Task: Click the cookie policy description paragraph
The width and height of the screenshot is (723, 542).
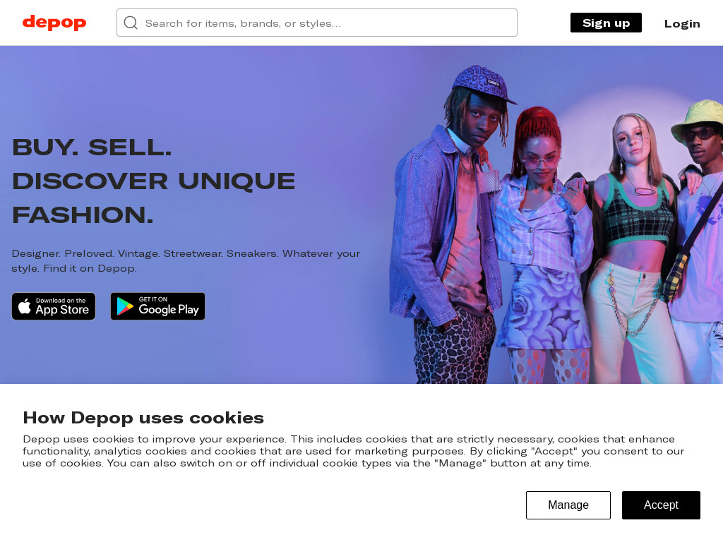Action: pyautogui.click(x=353, y=451)
